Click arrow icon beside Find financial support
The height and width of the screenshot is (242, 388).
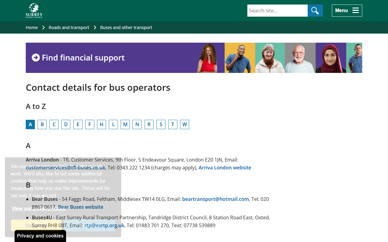click(x=36, y=57)
